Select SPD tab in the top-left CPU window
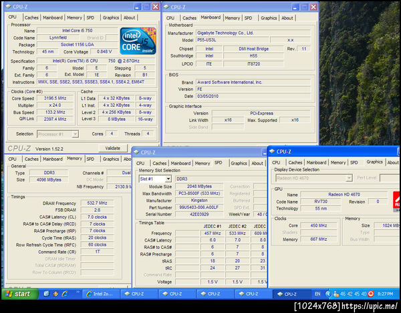This screenshot has height=313, width=401. tap(92, 18)
